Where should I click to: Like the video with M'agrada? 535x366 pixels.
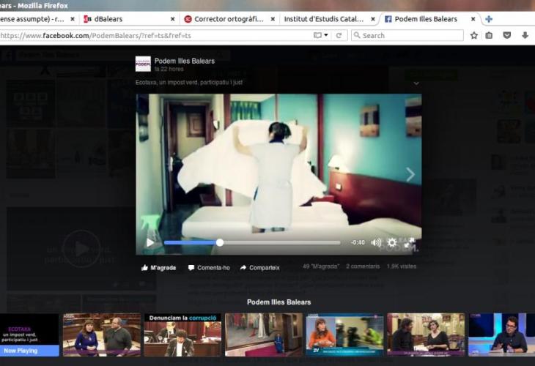tap(158, 268)
